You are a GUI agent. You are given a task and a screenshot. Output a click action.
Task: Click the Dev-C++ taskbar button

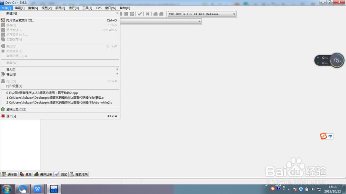[x=54, y=189]
